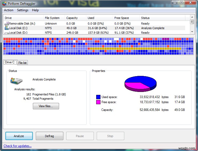
Task: Switch to the File list tab
Action: (22, 63)
